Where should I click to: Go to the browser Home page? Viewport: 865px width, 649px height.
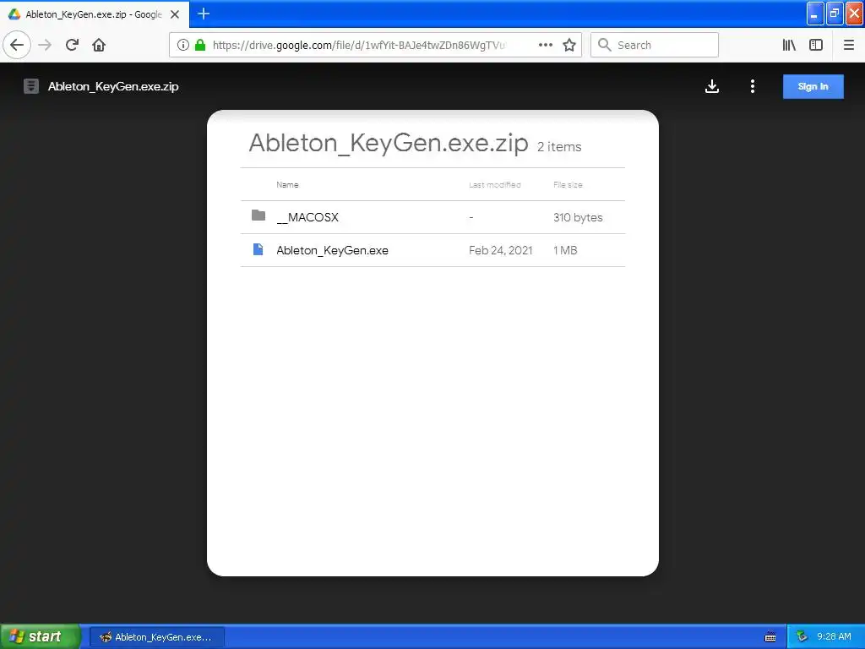click(99, 45)
